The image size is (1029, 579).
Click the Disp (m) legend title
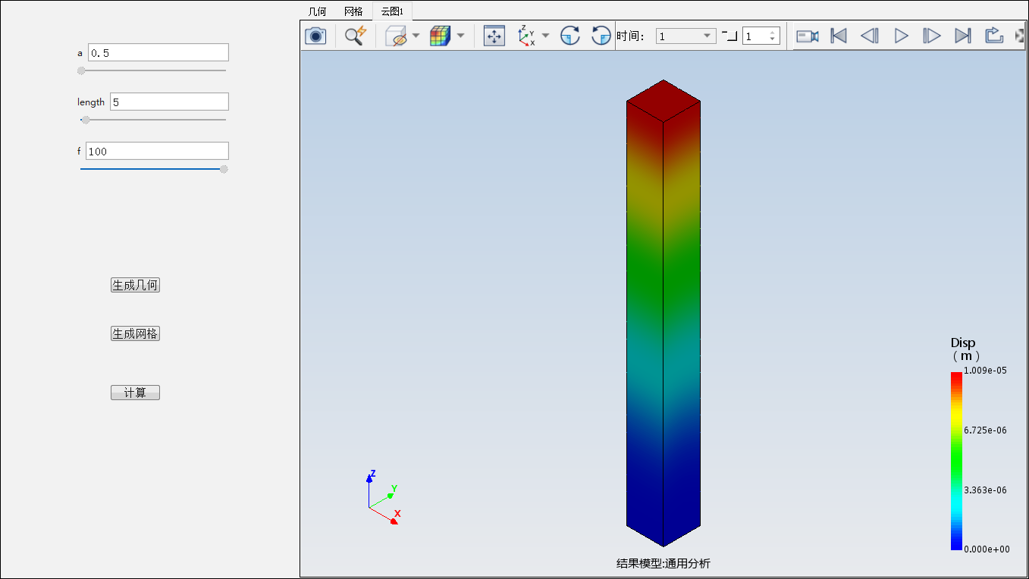[965, 349]
